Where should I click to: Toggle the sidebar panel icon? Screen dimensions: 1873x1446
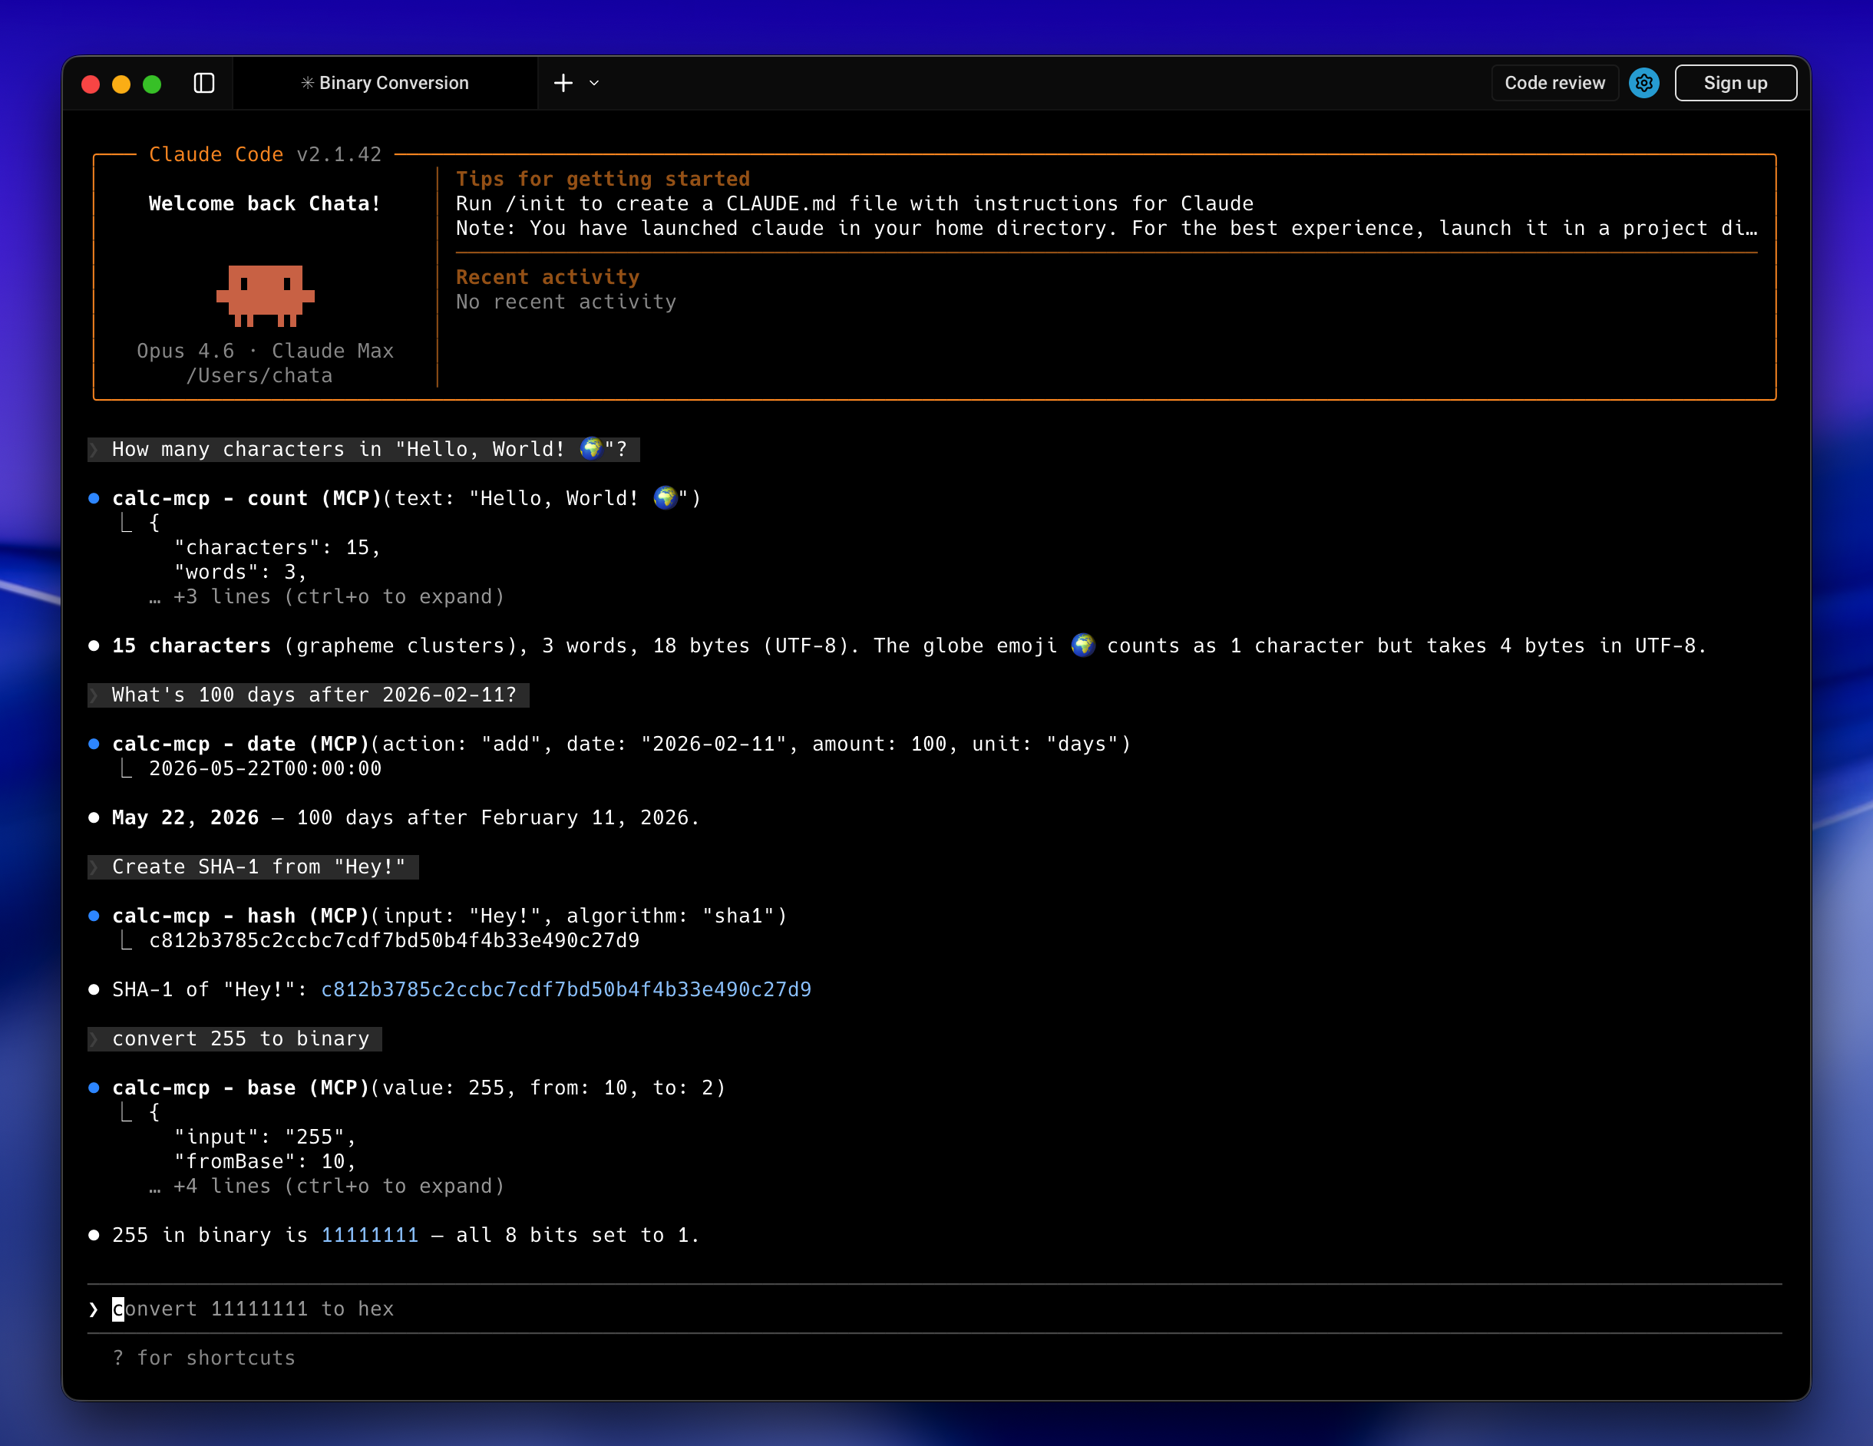(204, 83)
